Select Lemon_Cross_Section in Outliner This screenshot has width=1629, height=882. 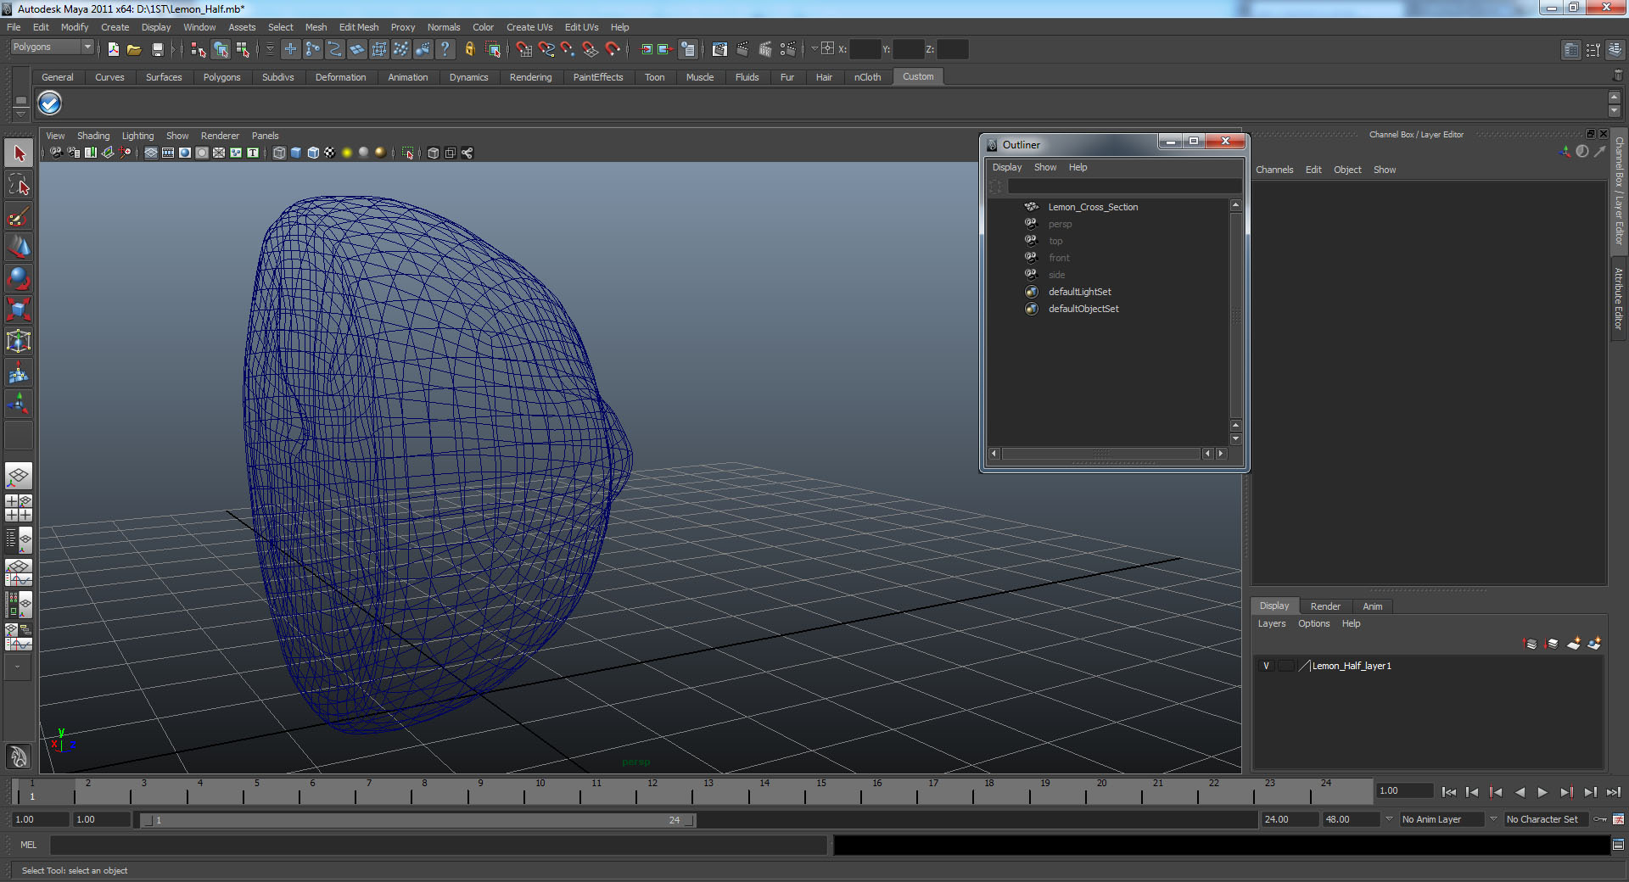[1093, 207]
